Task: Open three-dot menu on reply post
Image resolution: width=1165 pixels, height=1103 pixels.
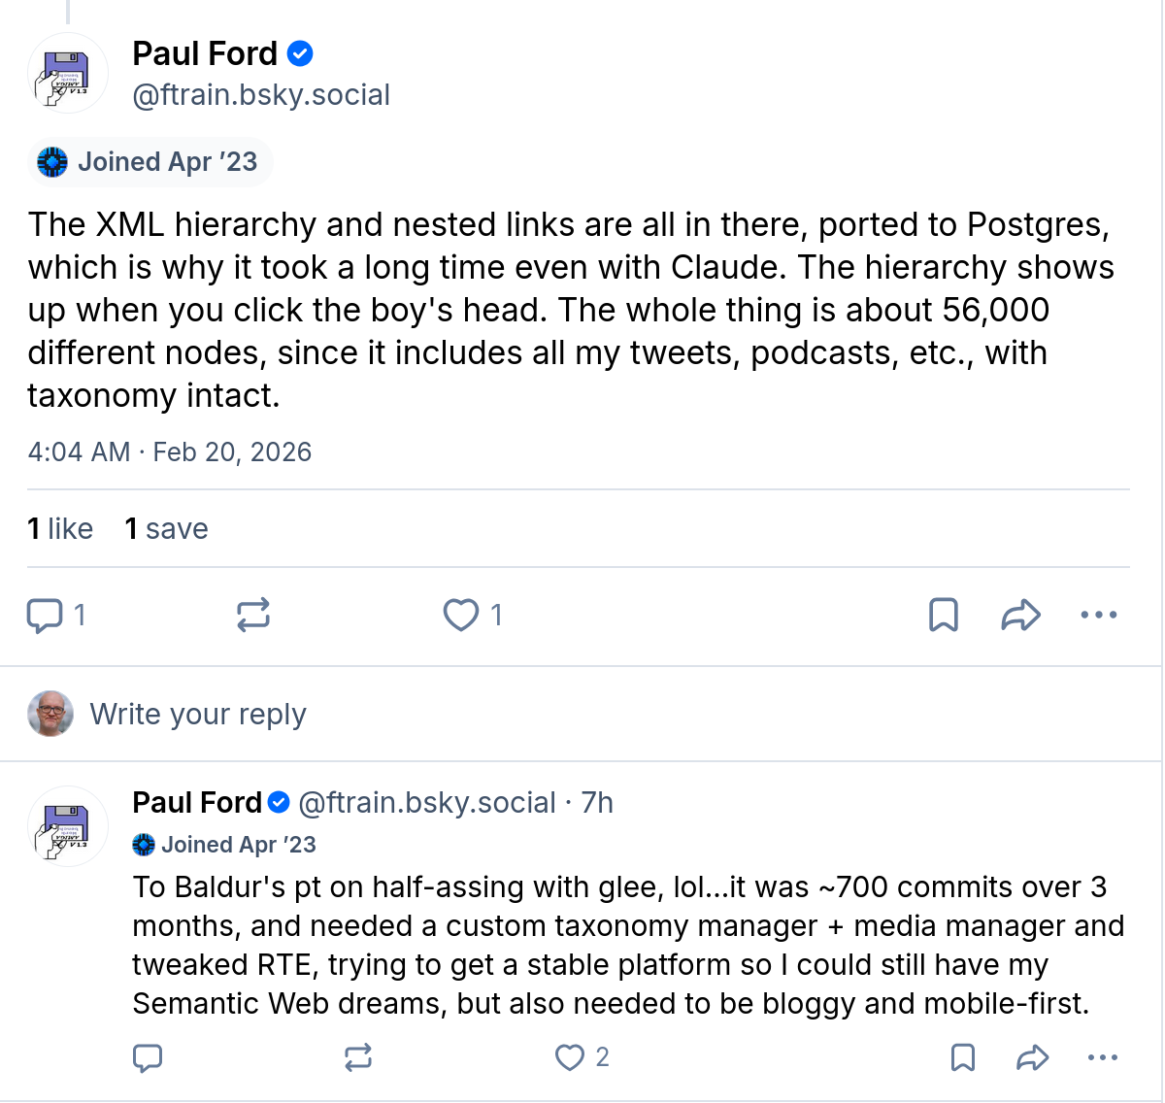Action: click(1103, 1057)
